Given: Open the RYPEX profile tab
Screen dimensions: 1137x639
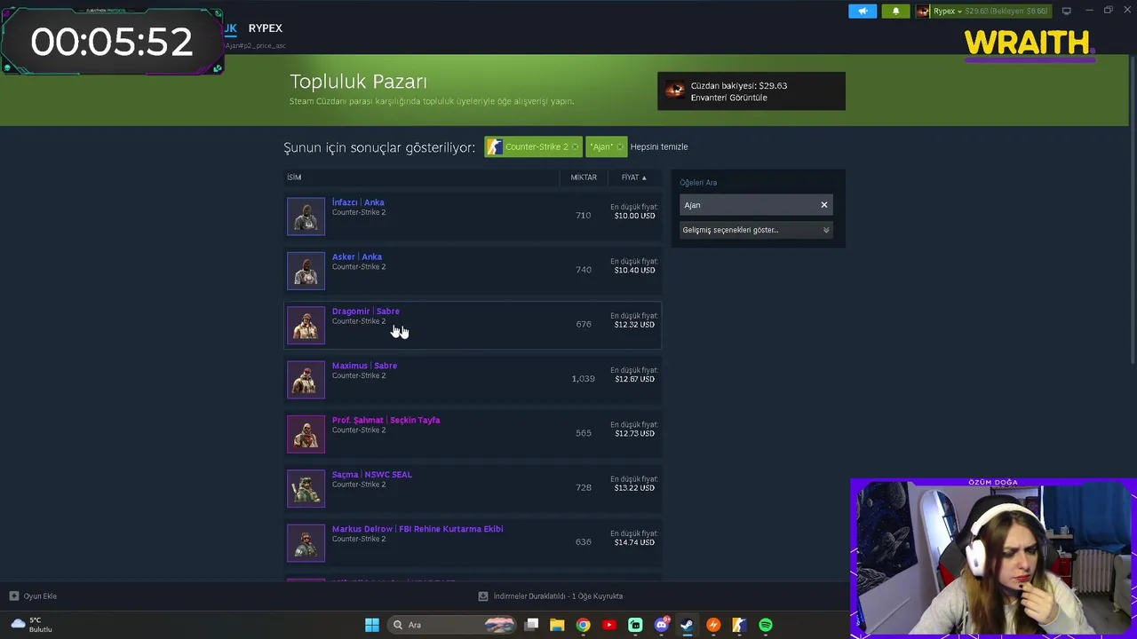Looking at the screenshot, I should pyautogui.click(x=265, y=28).
